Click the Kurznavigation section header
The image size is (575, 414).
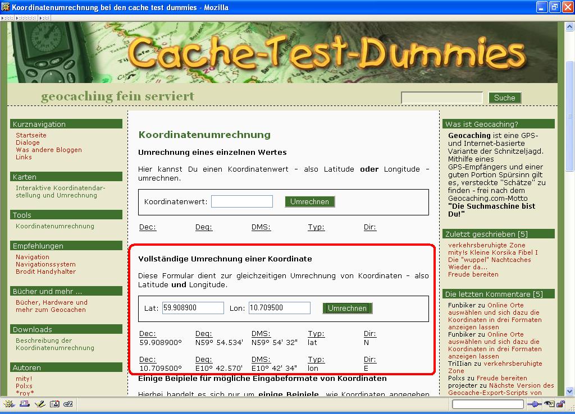pos(66,124)
